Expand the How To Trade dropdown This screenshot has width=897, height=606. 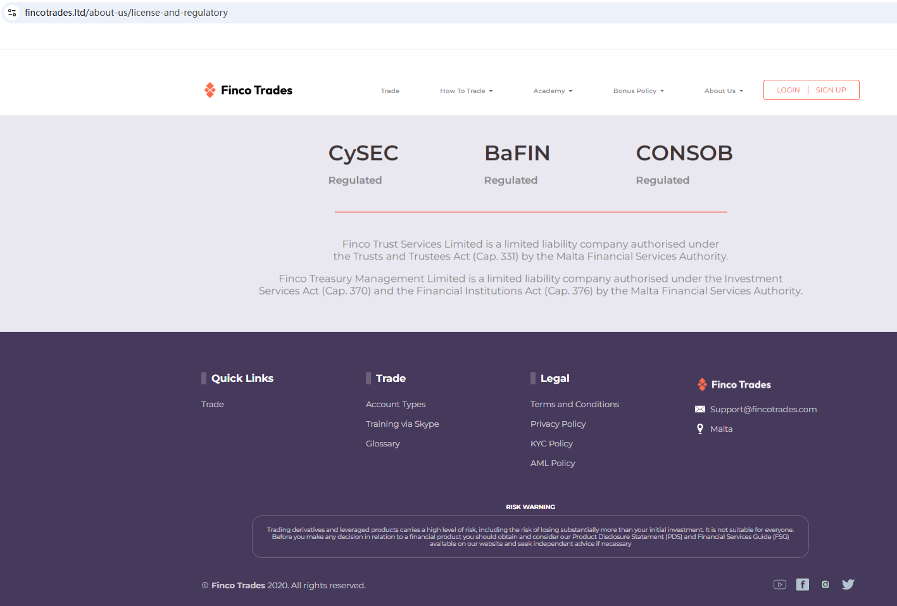pos(467,91)
